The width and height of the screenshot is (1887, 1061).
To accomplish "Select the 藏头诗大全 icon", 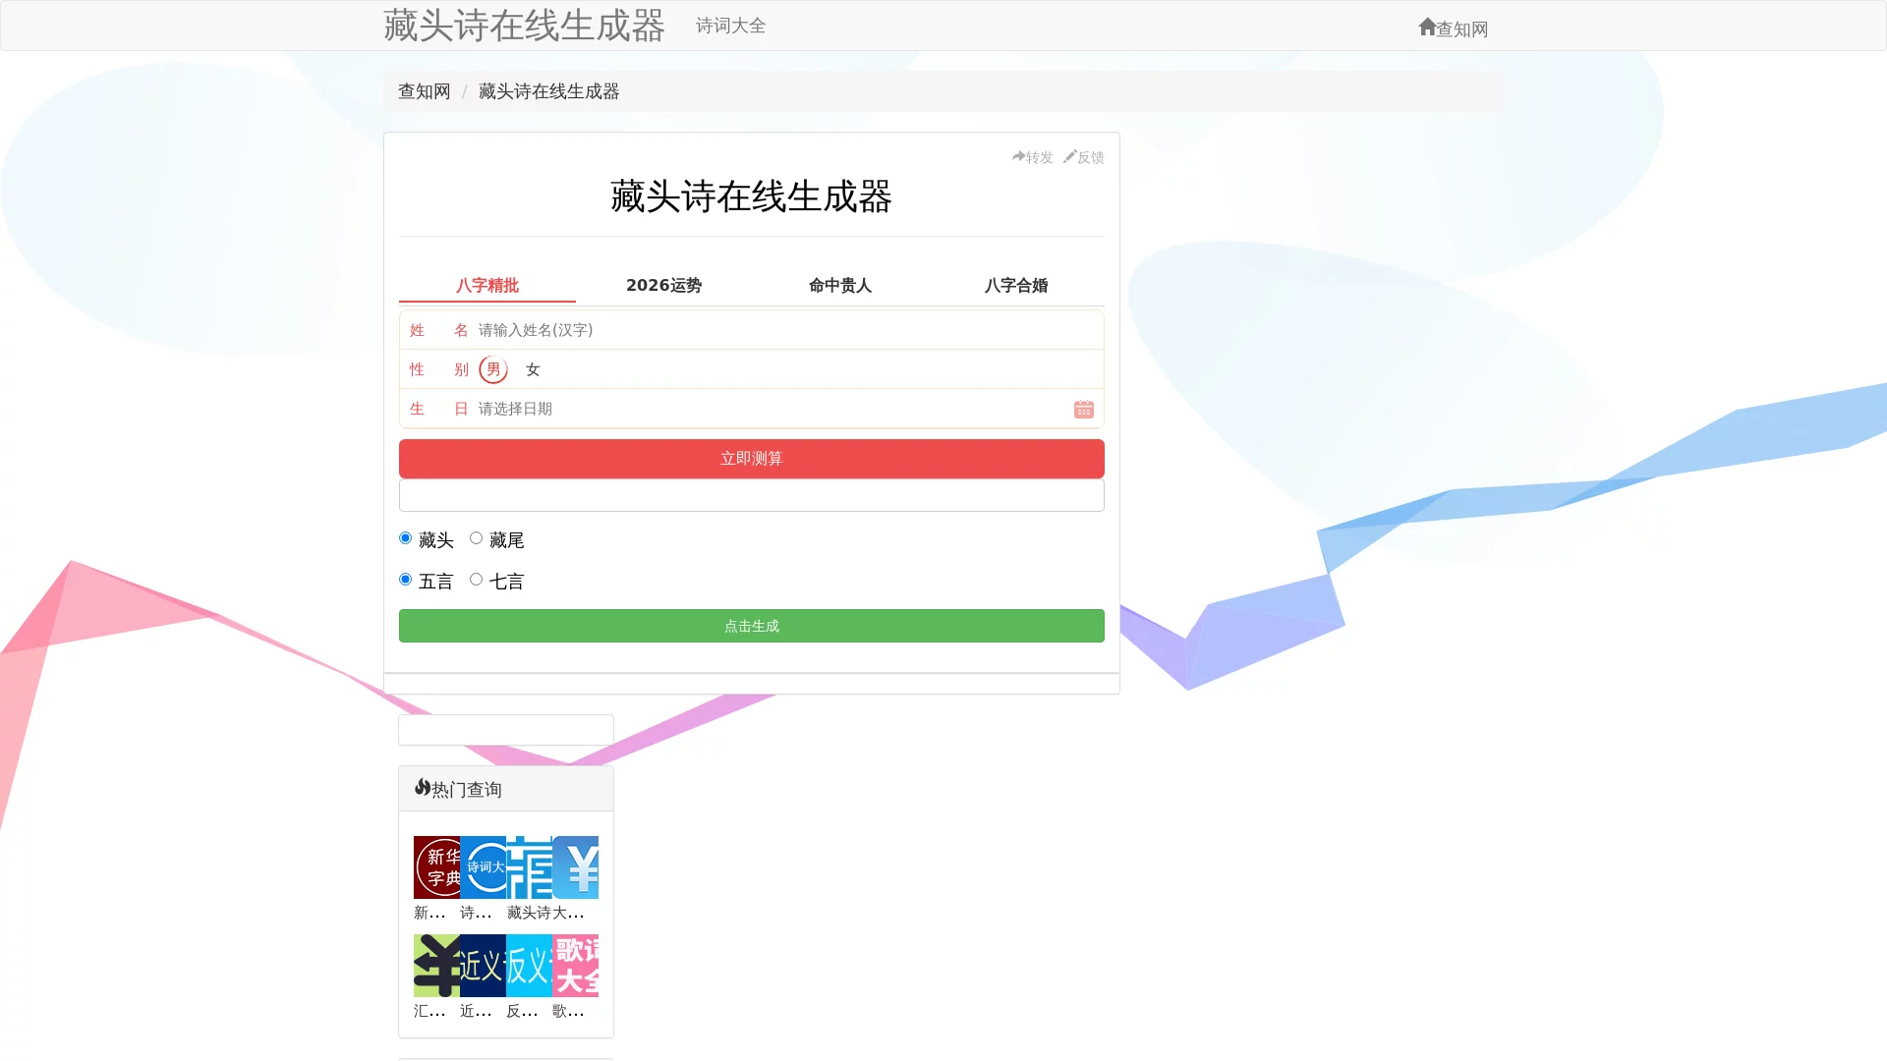I will tap(528, 866).
